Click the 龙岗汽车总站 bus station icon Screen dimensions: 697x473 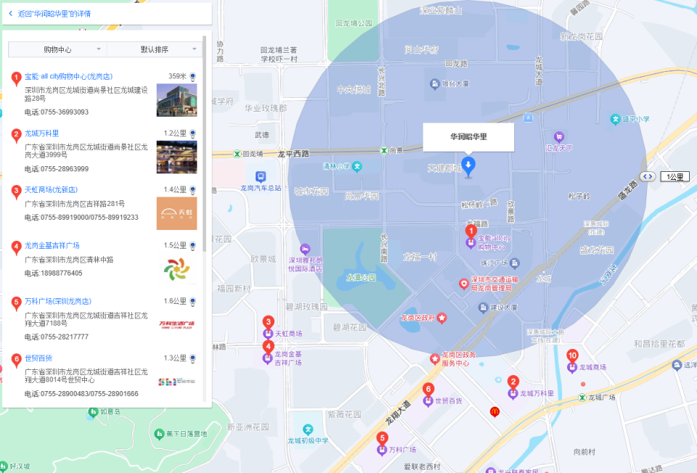tap(262, 175)
